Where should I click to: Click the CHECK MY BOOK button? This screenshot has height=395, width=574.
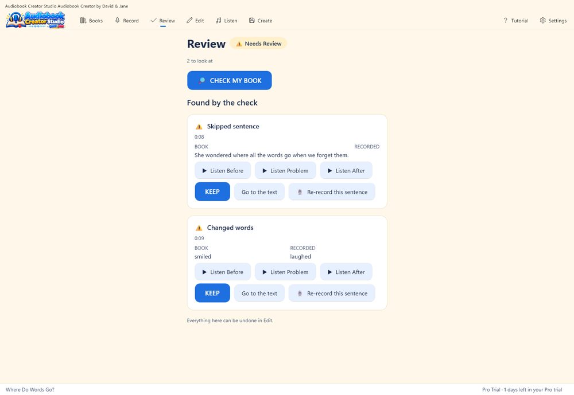tap(229, 80)
